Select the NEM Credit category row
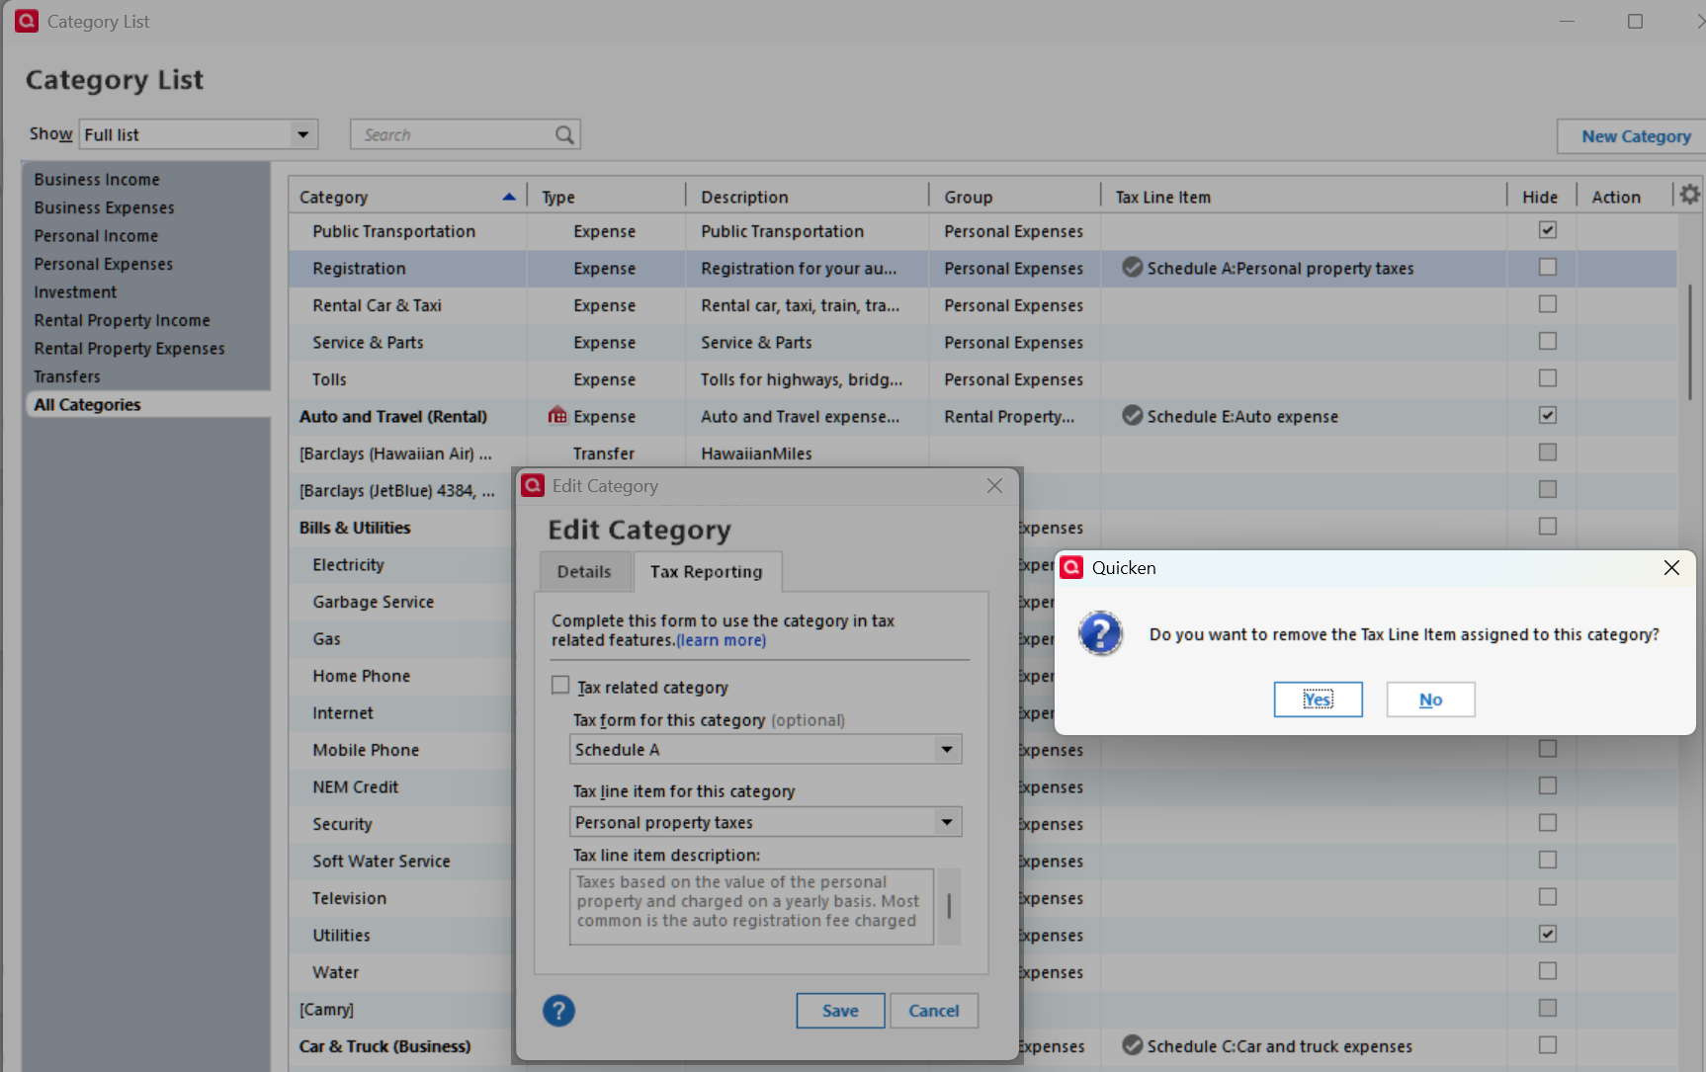The width and height of the screenshot is (1706, 1072). [355, 786]
